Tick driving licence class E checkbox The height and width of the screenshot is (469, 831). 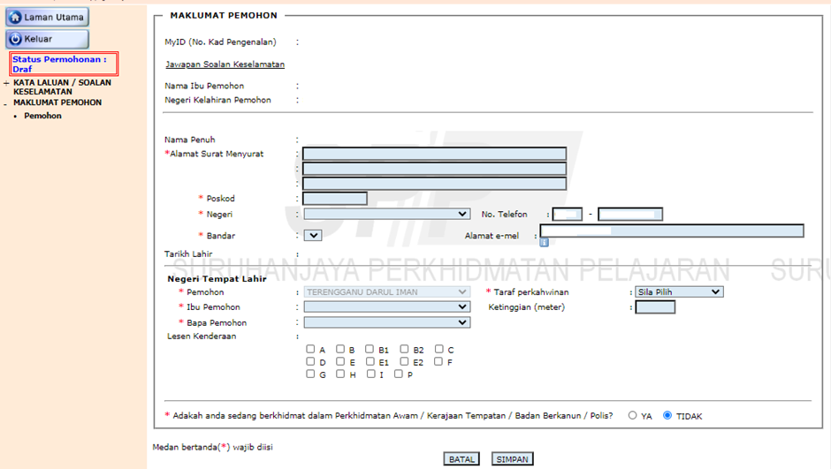coord(340,361)
